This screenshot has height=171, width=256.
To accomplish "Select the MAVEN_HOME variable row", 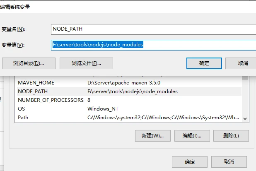I will click(36, 83).
